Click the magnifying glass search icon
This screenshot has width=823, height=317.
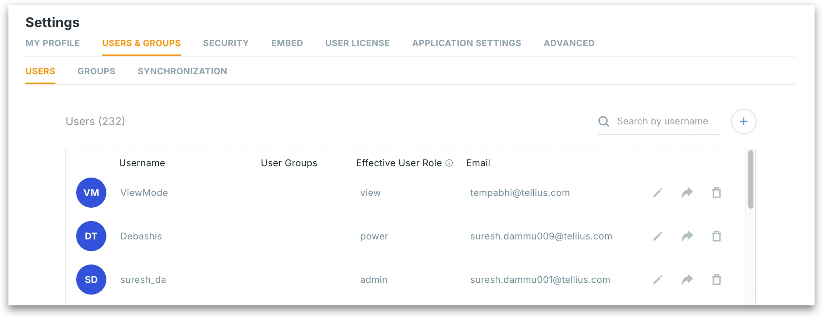pyautogui.click(x=604, y=122)
